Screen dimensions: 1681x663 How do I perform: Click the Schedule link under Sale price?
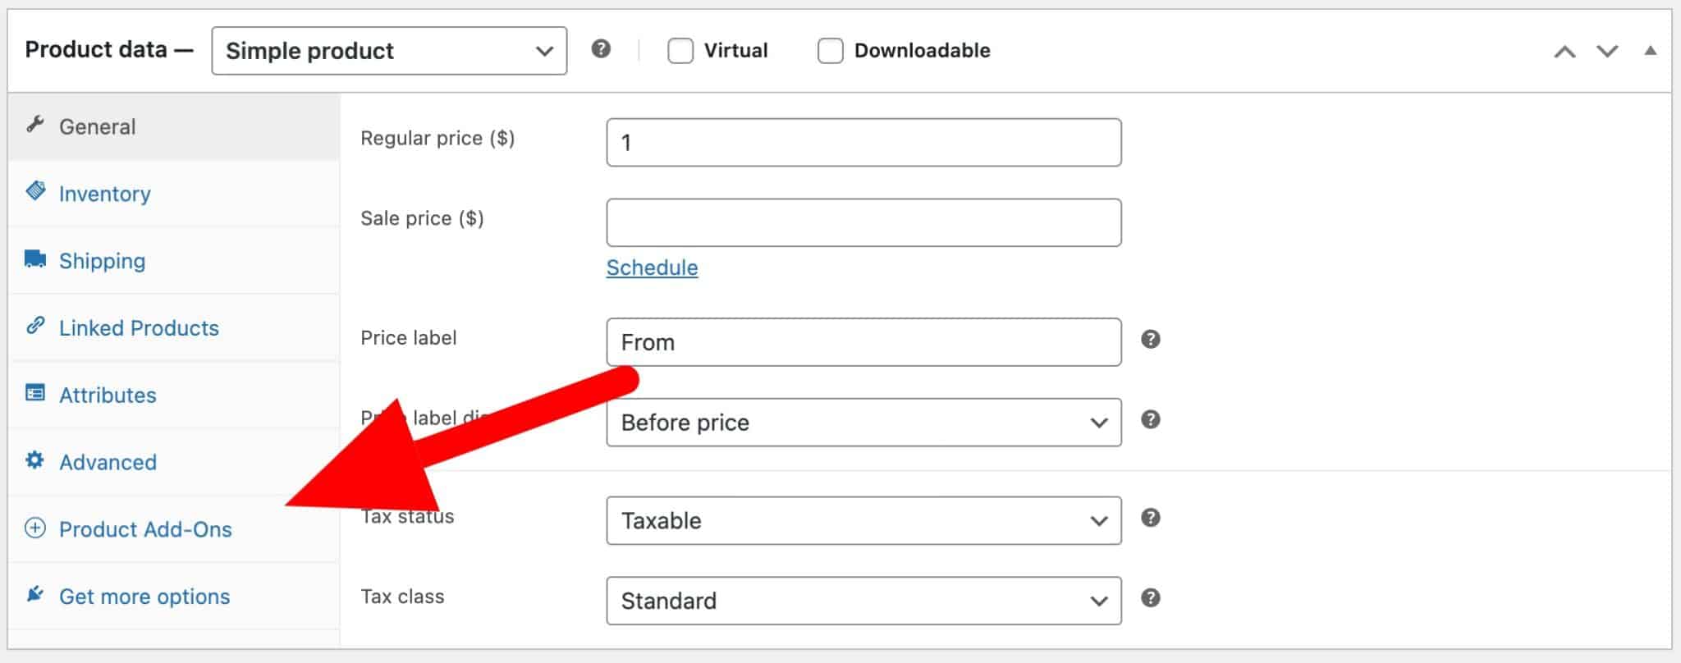(652, 267)
